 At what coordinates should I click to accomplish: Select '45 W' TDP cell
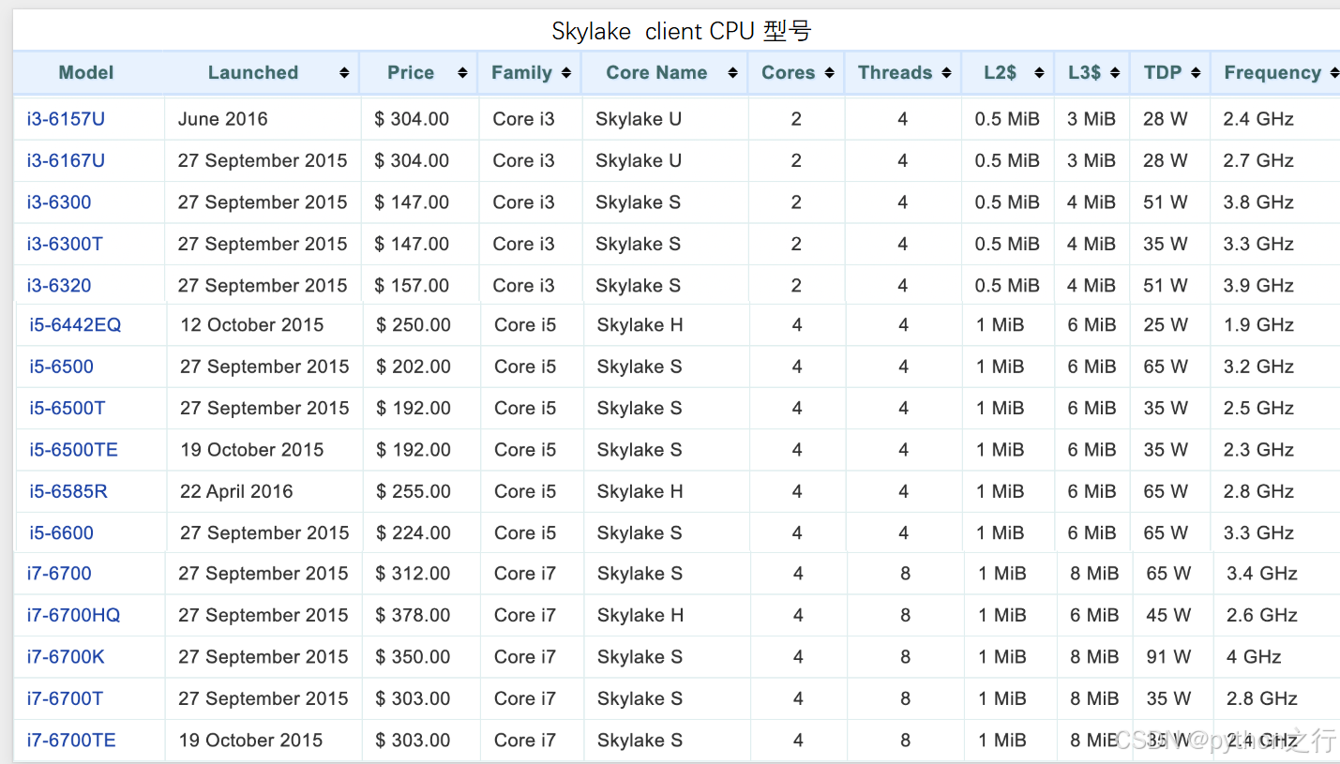1169,616
